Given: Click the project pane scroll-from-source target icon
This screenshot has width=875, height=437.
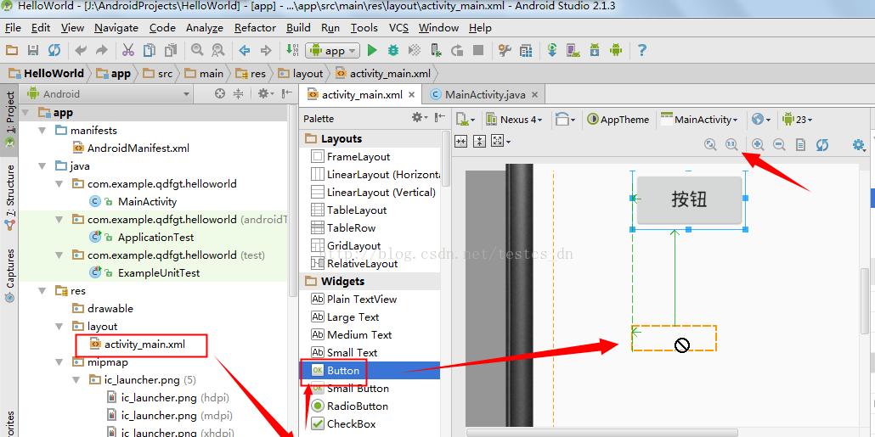Looking at the screenshot, I should coord(220,93).
